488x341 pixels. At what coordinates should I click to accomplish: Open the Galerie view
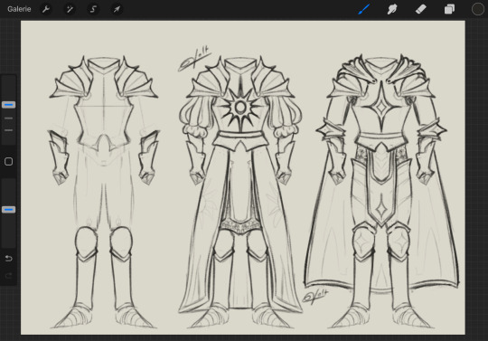19,9
